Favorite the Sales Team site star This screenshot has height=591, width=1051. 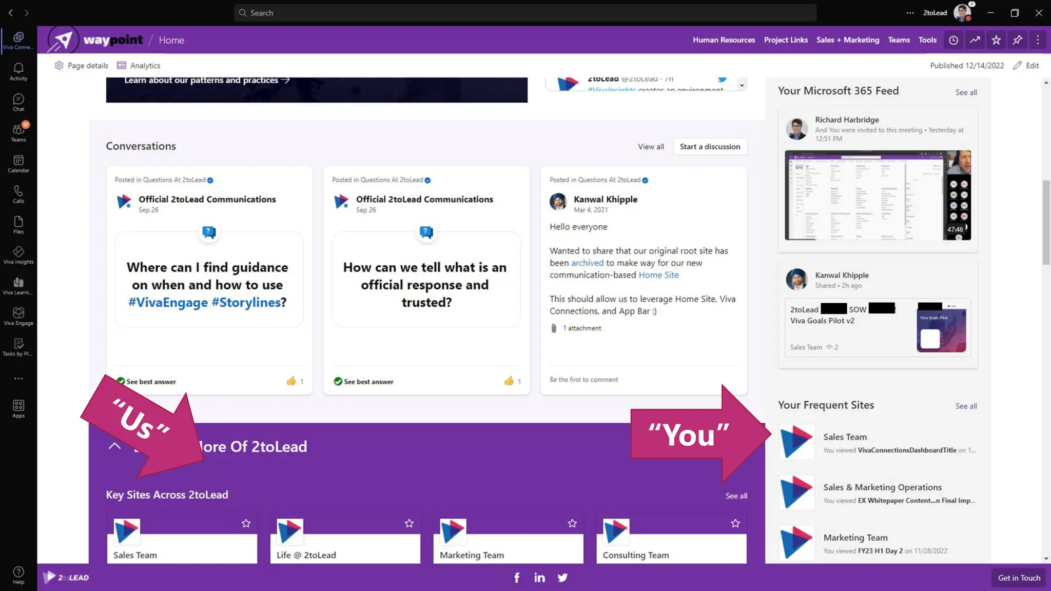[246, 523]
